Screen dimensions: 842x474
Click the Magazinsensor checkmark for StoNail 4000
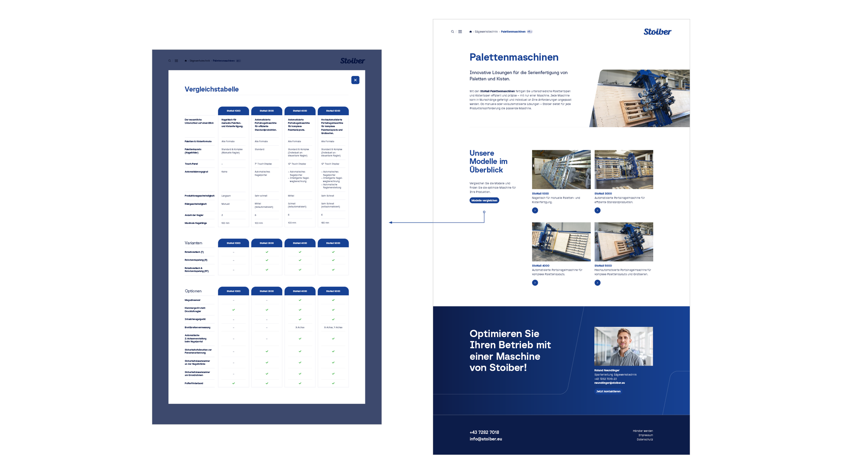300,300
